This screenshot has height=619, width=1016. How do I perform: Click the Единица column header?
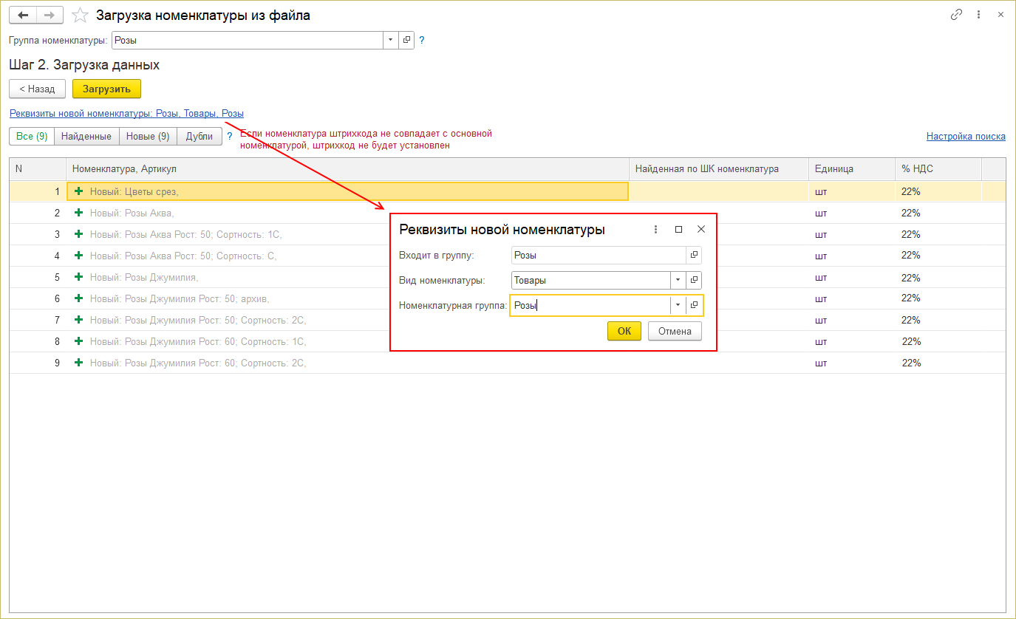coord(852,168)
